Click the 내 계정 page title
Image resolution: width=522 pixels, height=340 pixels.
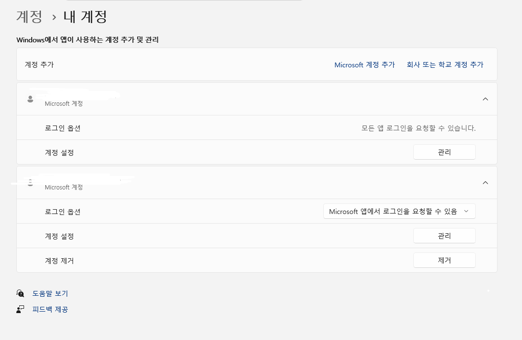(x=85, y=17)
